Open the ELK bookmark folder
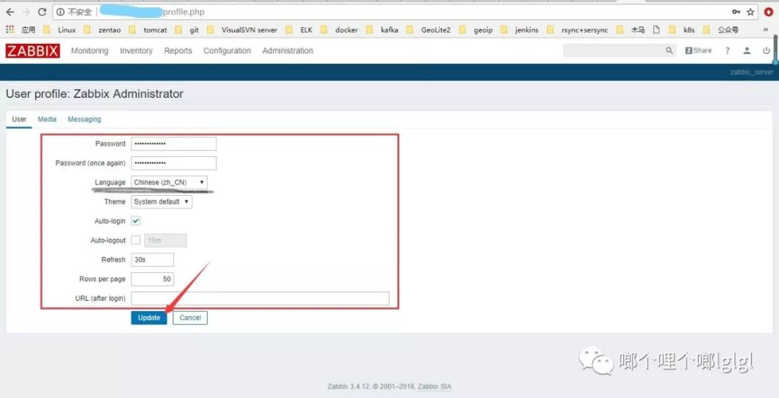This screenshot has width=779, height=398. point(299,30)
